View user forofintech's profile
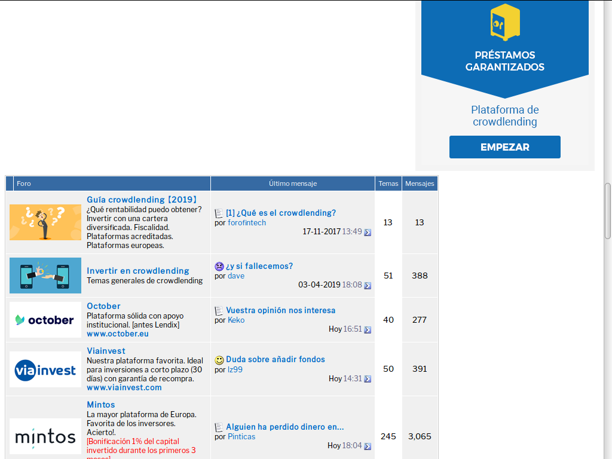 [247, 222]
